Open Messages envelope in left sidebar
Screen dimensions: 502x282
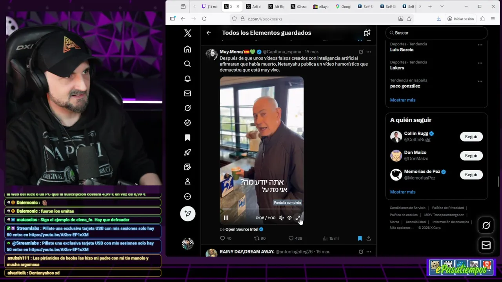click(187, 93)
